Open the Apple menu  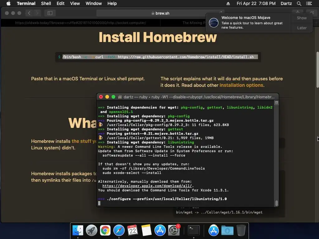point(8,3)
